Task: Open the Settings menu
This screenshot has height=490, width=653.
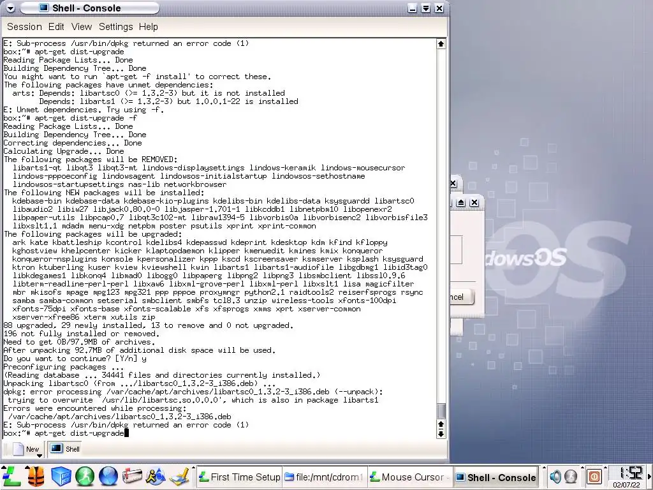Action: [x=116, y=27]
